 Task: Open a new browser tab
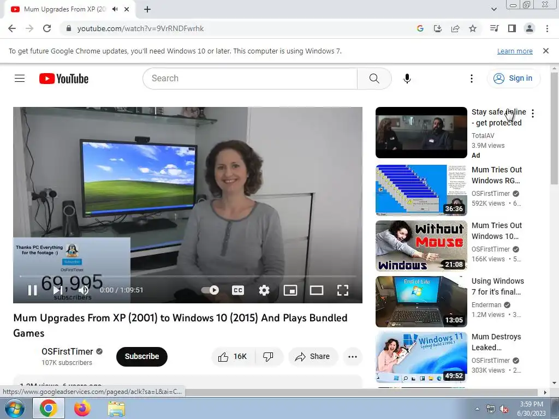[x=147, y=9]
